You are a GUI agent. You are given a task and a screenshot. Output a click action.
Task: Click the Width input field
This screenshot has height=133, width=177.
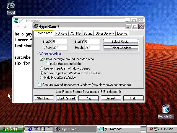click(60, 48)
